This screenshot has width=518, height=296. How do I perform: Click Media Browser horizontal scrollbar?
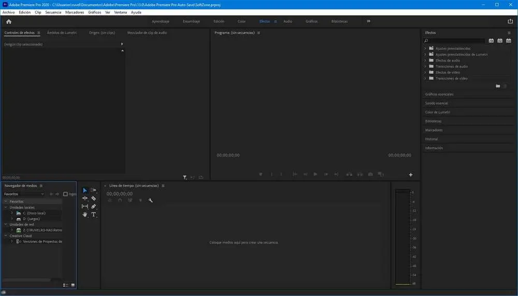(x=26, y=280)
